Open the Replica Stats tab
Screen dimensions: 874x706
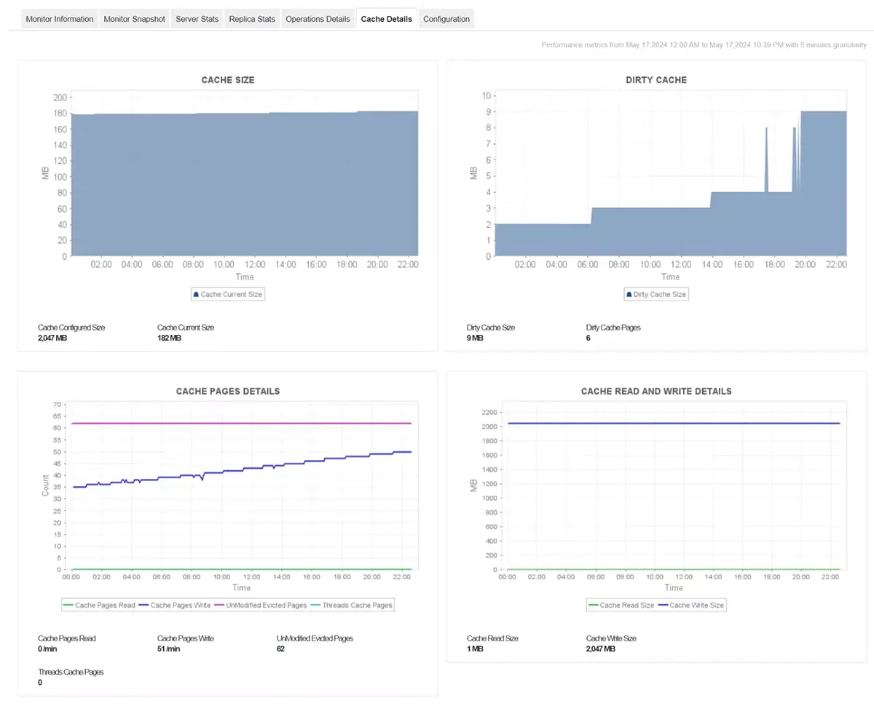[x=252, y=19]
